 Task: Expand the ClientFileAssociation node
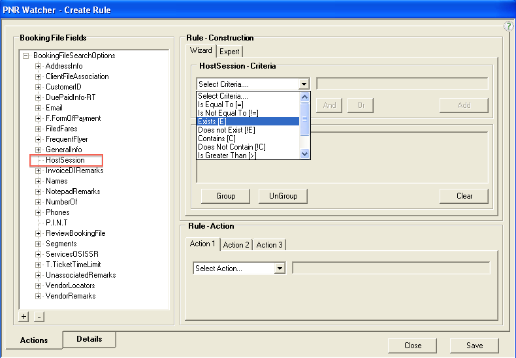(x=38, y=76)
